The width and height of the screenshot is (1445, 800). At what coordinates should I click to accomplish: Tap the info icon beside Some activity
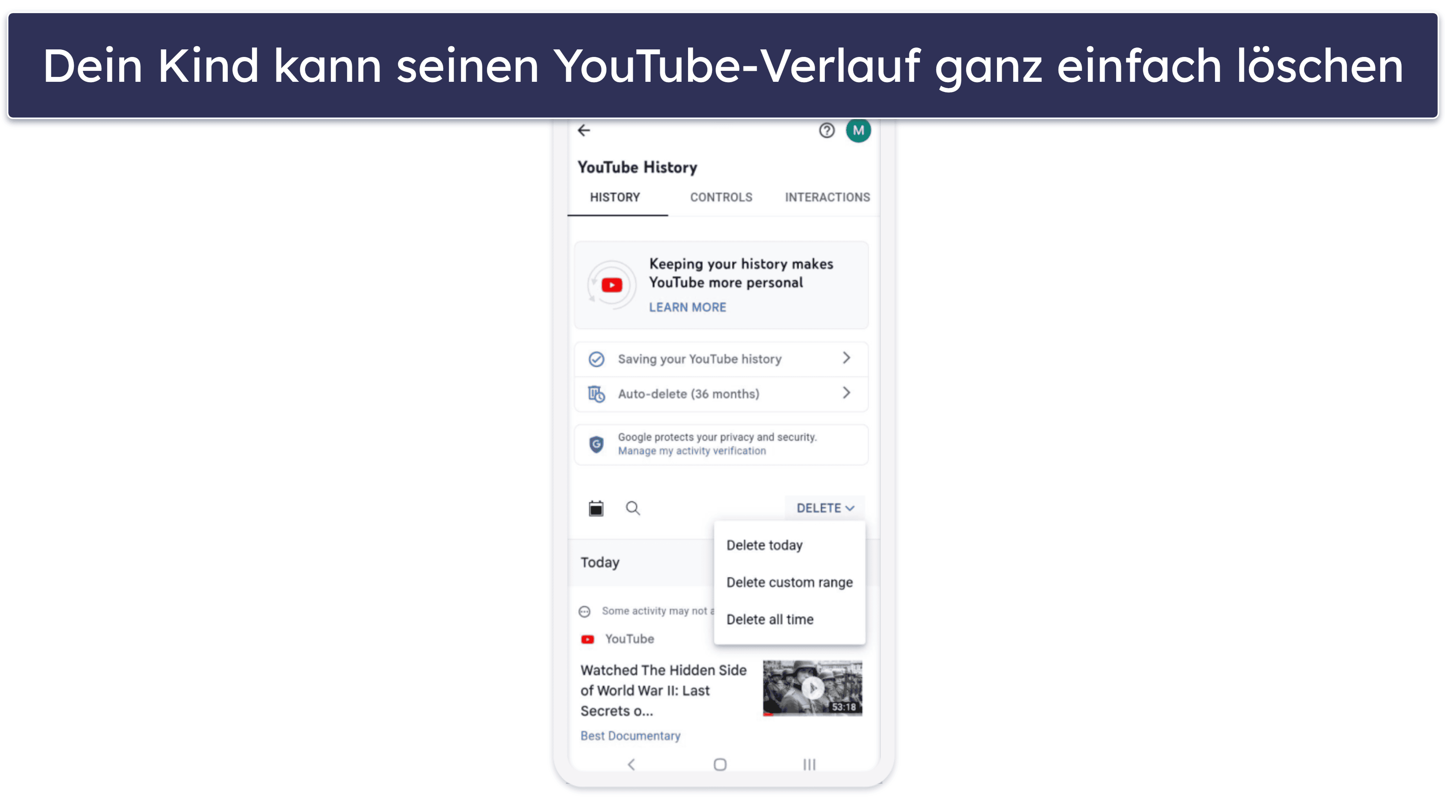click(585, 611)
